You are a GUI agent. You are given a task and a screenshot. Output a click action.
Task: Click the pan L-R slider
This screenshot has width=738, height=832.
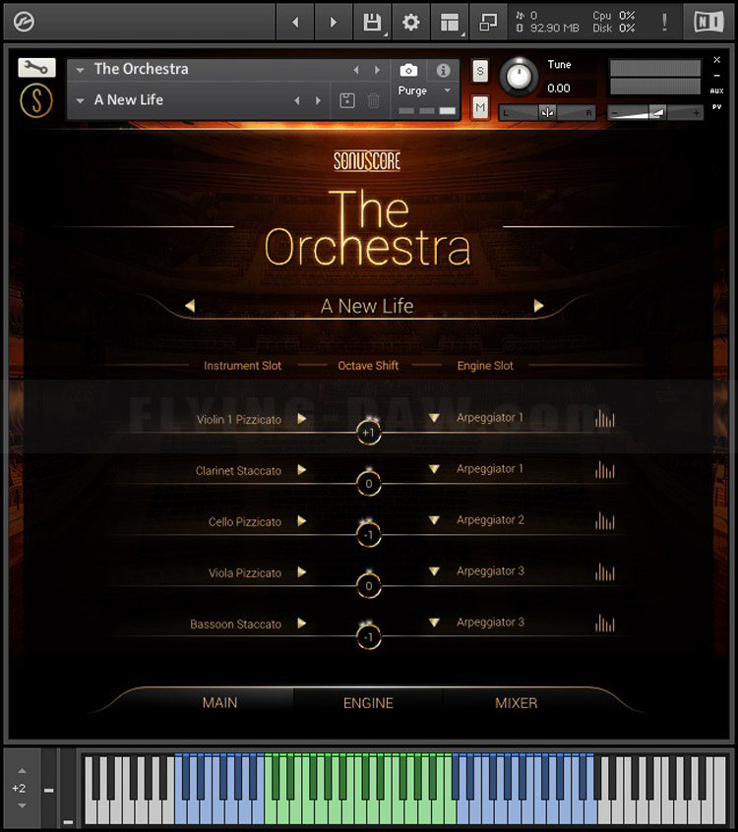[x=547, y=112]
